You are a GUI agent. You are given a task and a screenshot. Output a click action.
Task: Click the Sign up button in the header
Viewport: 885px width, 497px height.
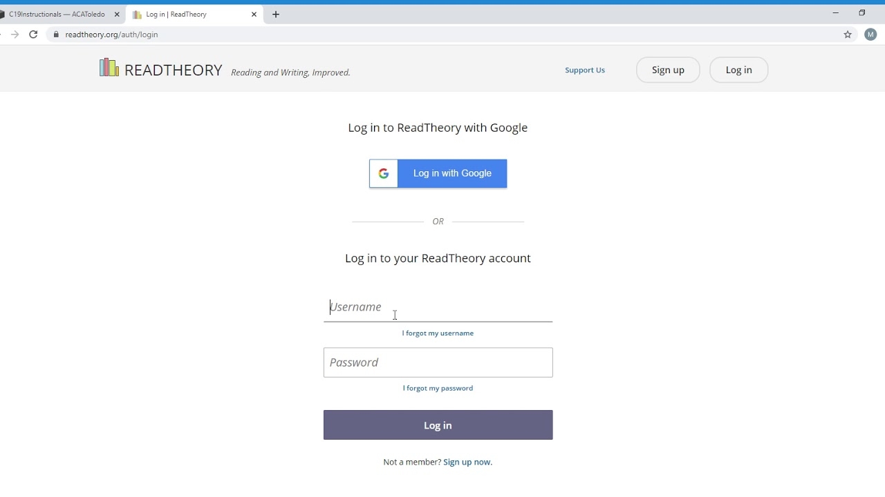[667, 70]
